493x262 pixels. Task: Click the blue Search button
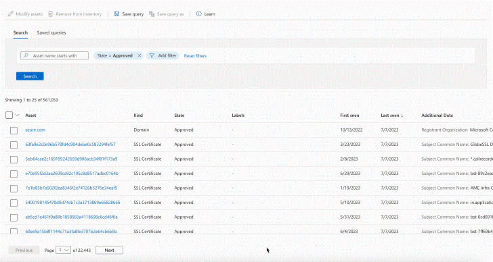coord(30,76)
